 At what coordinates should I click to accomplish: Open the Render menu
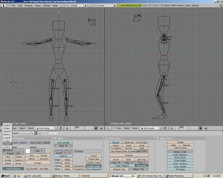(x=47, y=6)
